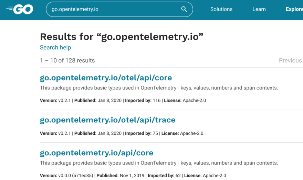Click the v0.0.0 (a71ec85) version text
This screenshot has width=303, height=180.
coord(75,176)
